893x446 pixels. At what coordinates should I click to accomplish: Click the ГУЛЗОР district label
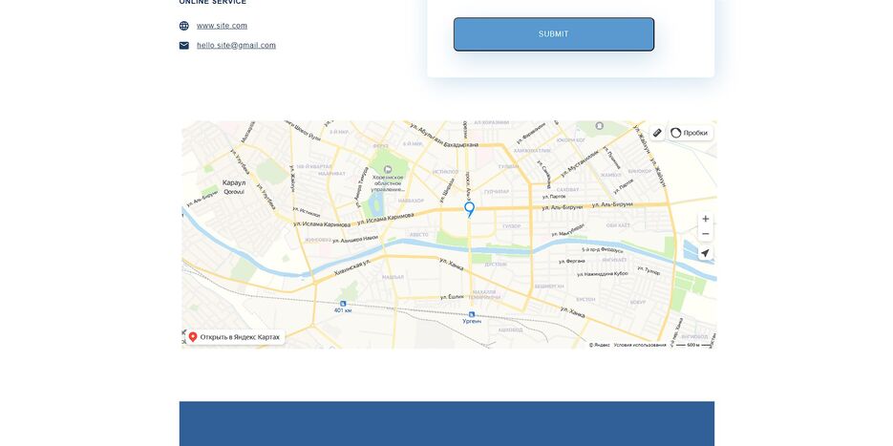(x=511, y=226)
